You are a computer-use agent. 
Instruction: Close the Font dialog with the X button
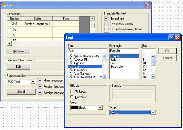point(177,37)
